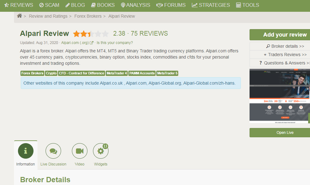Screen dimensions: 310x185
Task: Switch to the Live Discussion tab
Action: [53, 155]
